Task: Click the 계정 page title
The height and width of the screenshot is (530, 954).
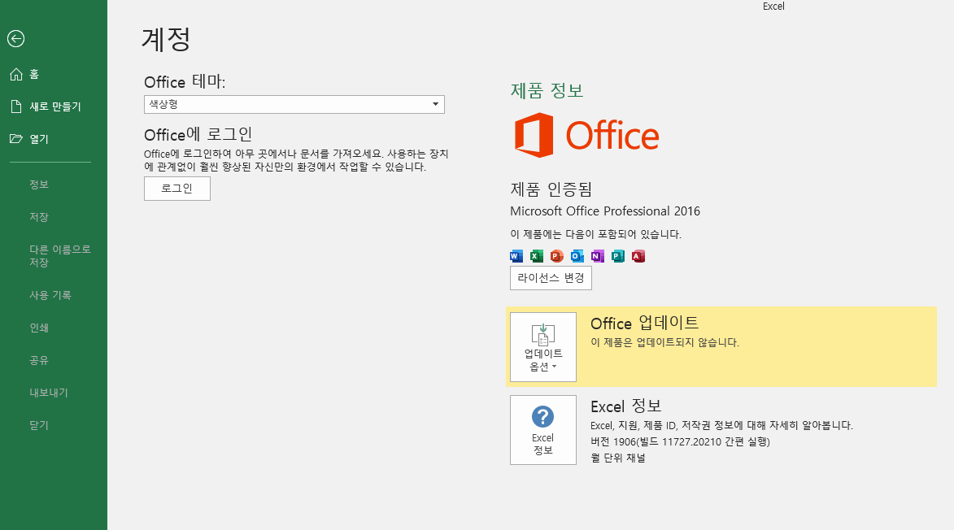Action: (166, 40)
